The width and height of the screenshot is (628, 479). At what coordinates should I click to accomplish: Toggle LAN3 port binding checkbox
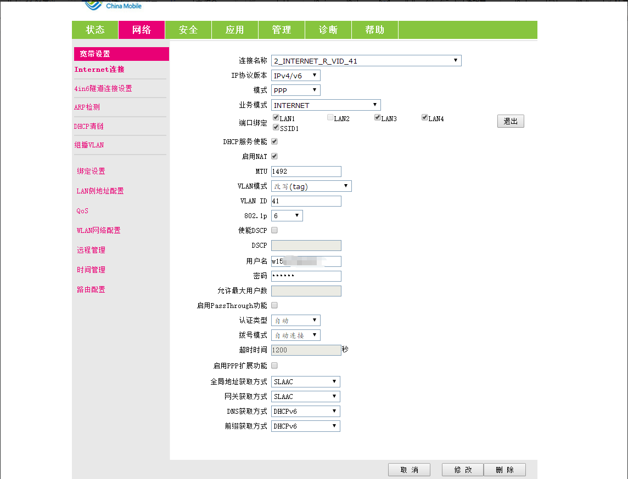(x=377, y=117)
